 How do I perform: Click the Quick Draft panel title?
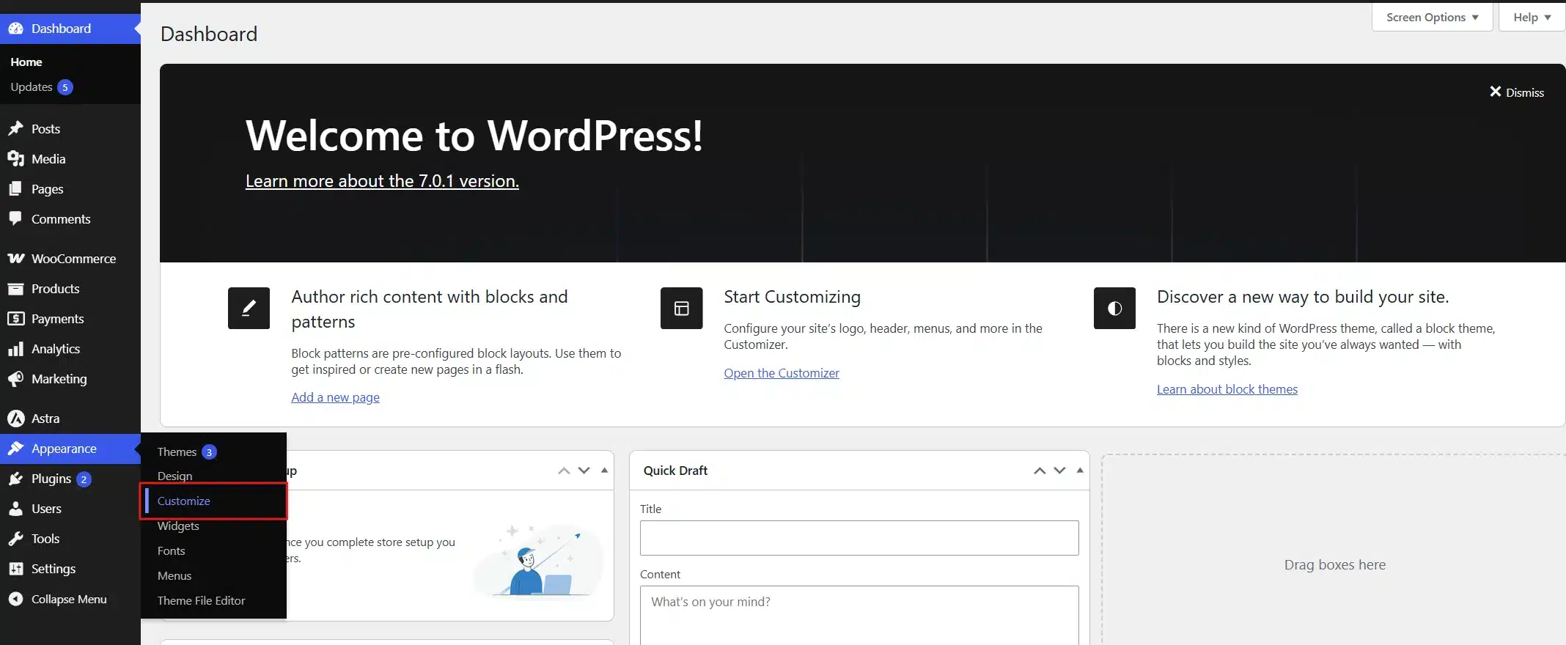675,471
